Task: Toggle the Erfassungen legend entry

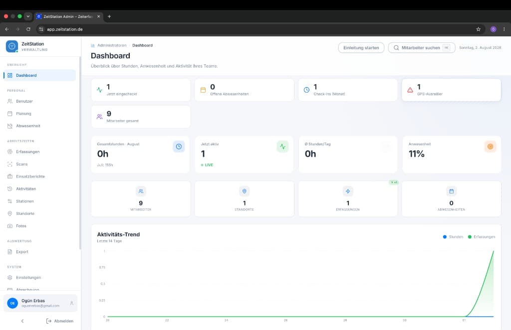Action: [482, 237]
